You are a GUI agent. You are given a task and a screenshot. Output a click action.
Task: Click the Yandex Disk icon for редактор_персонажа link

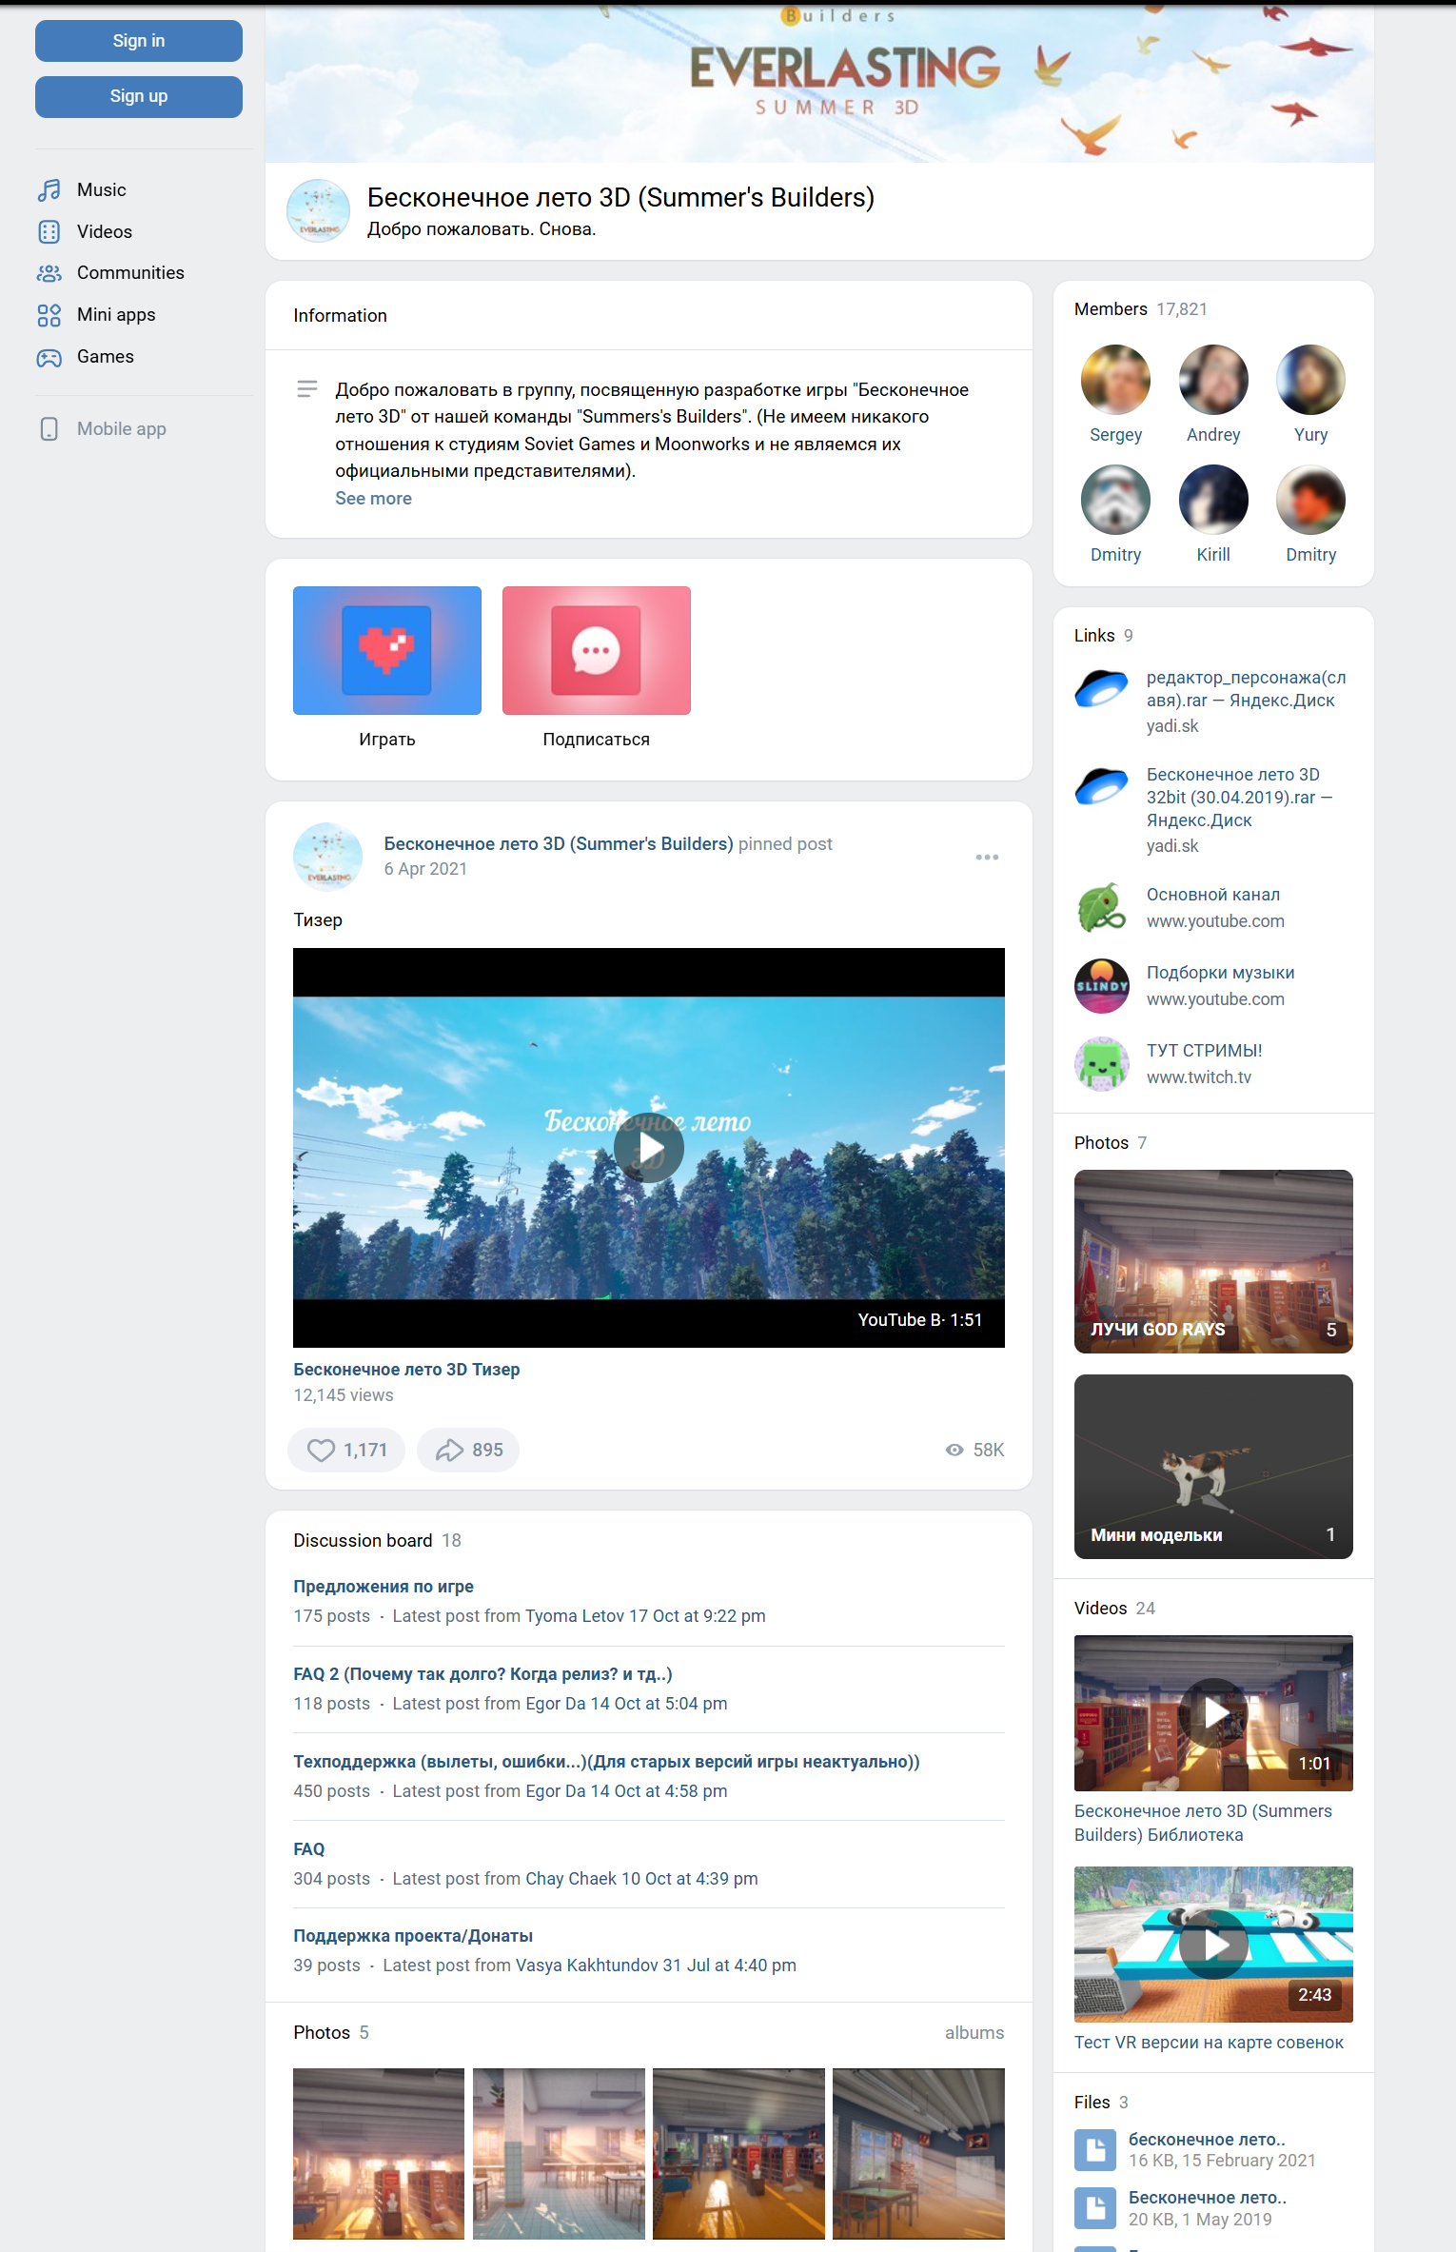1102,689
